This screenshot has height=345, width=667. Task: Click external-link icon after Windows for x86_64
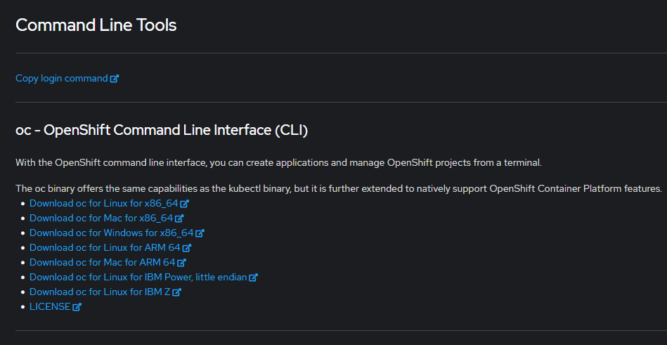click(200, 233)
